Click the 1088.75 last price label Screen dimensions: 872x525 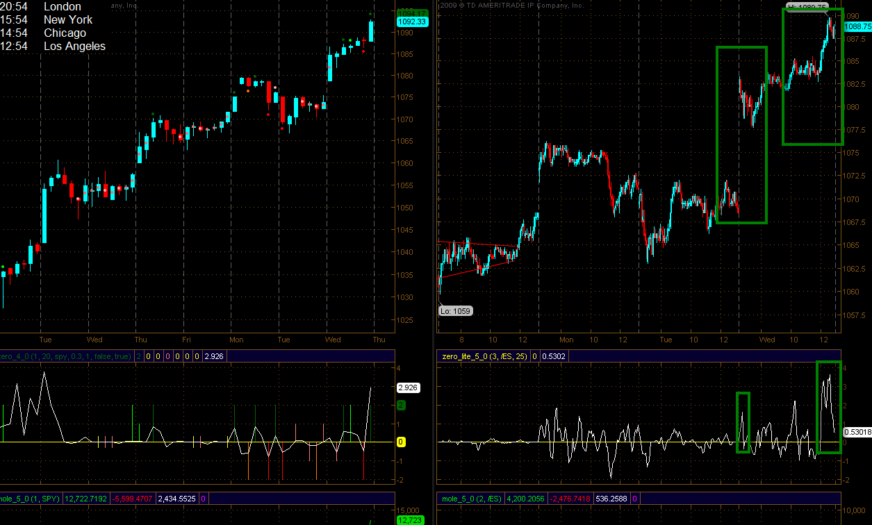tap(857, 26)
